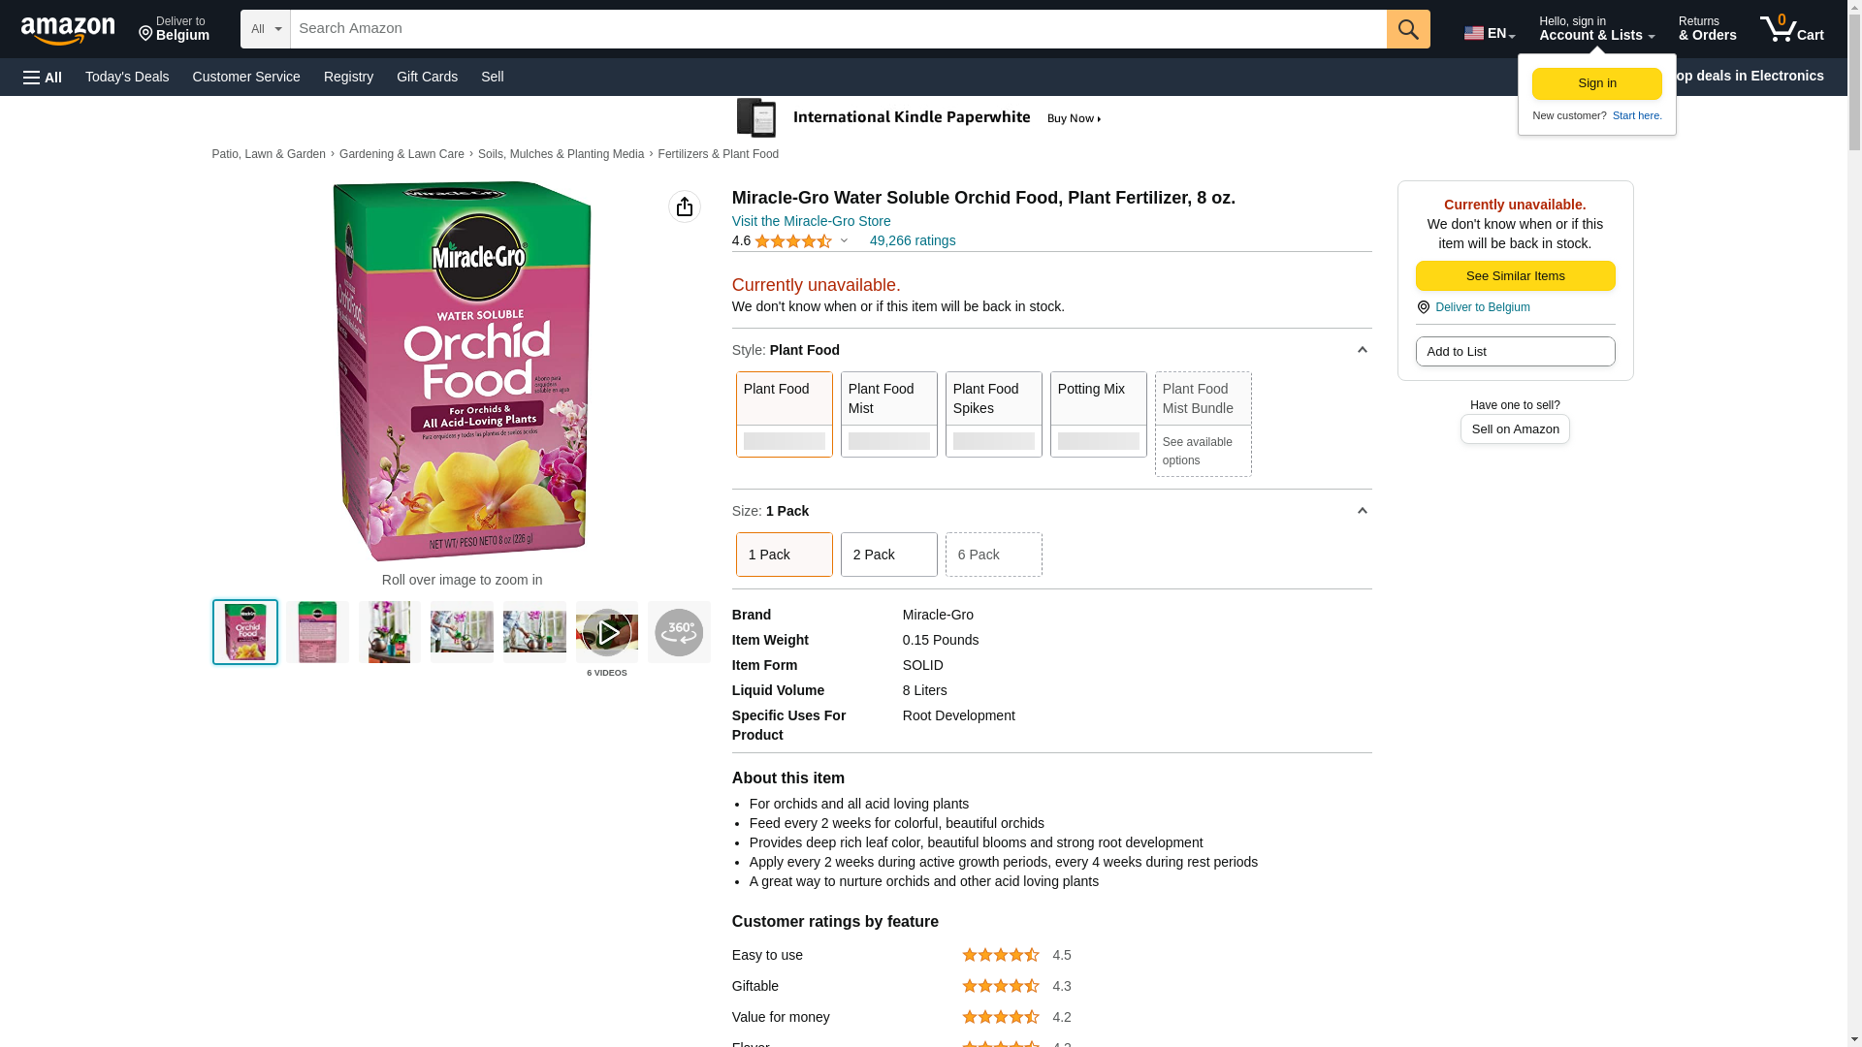The width and height of the screenshot is (1862, 1047).
Task: Select the Plant Food Mist style
Action: 889,414
